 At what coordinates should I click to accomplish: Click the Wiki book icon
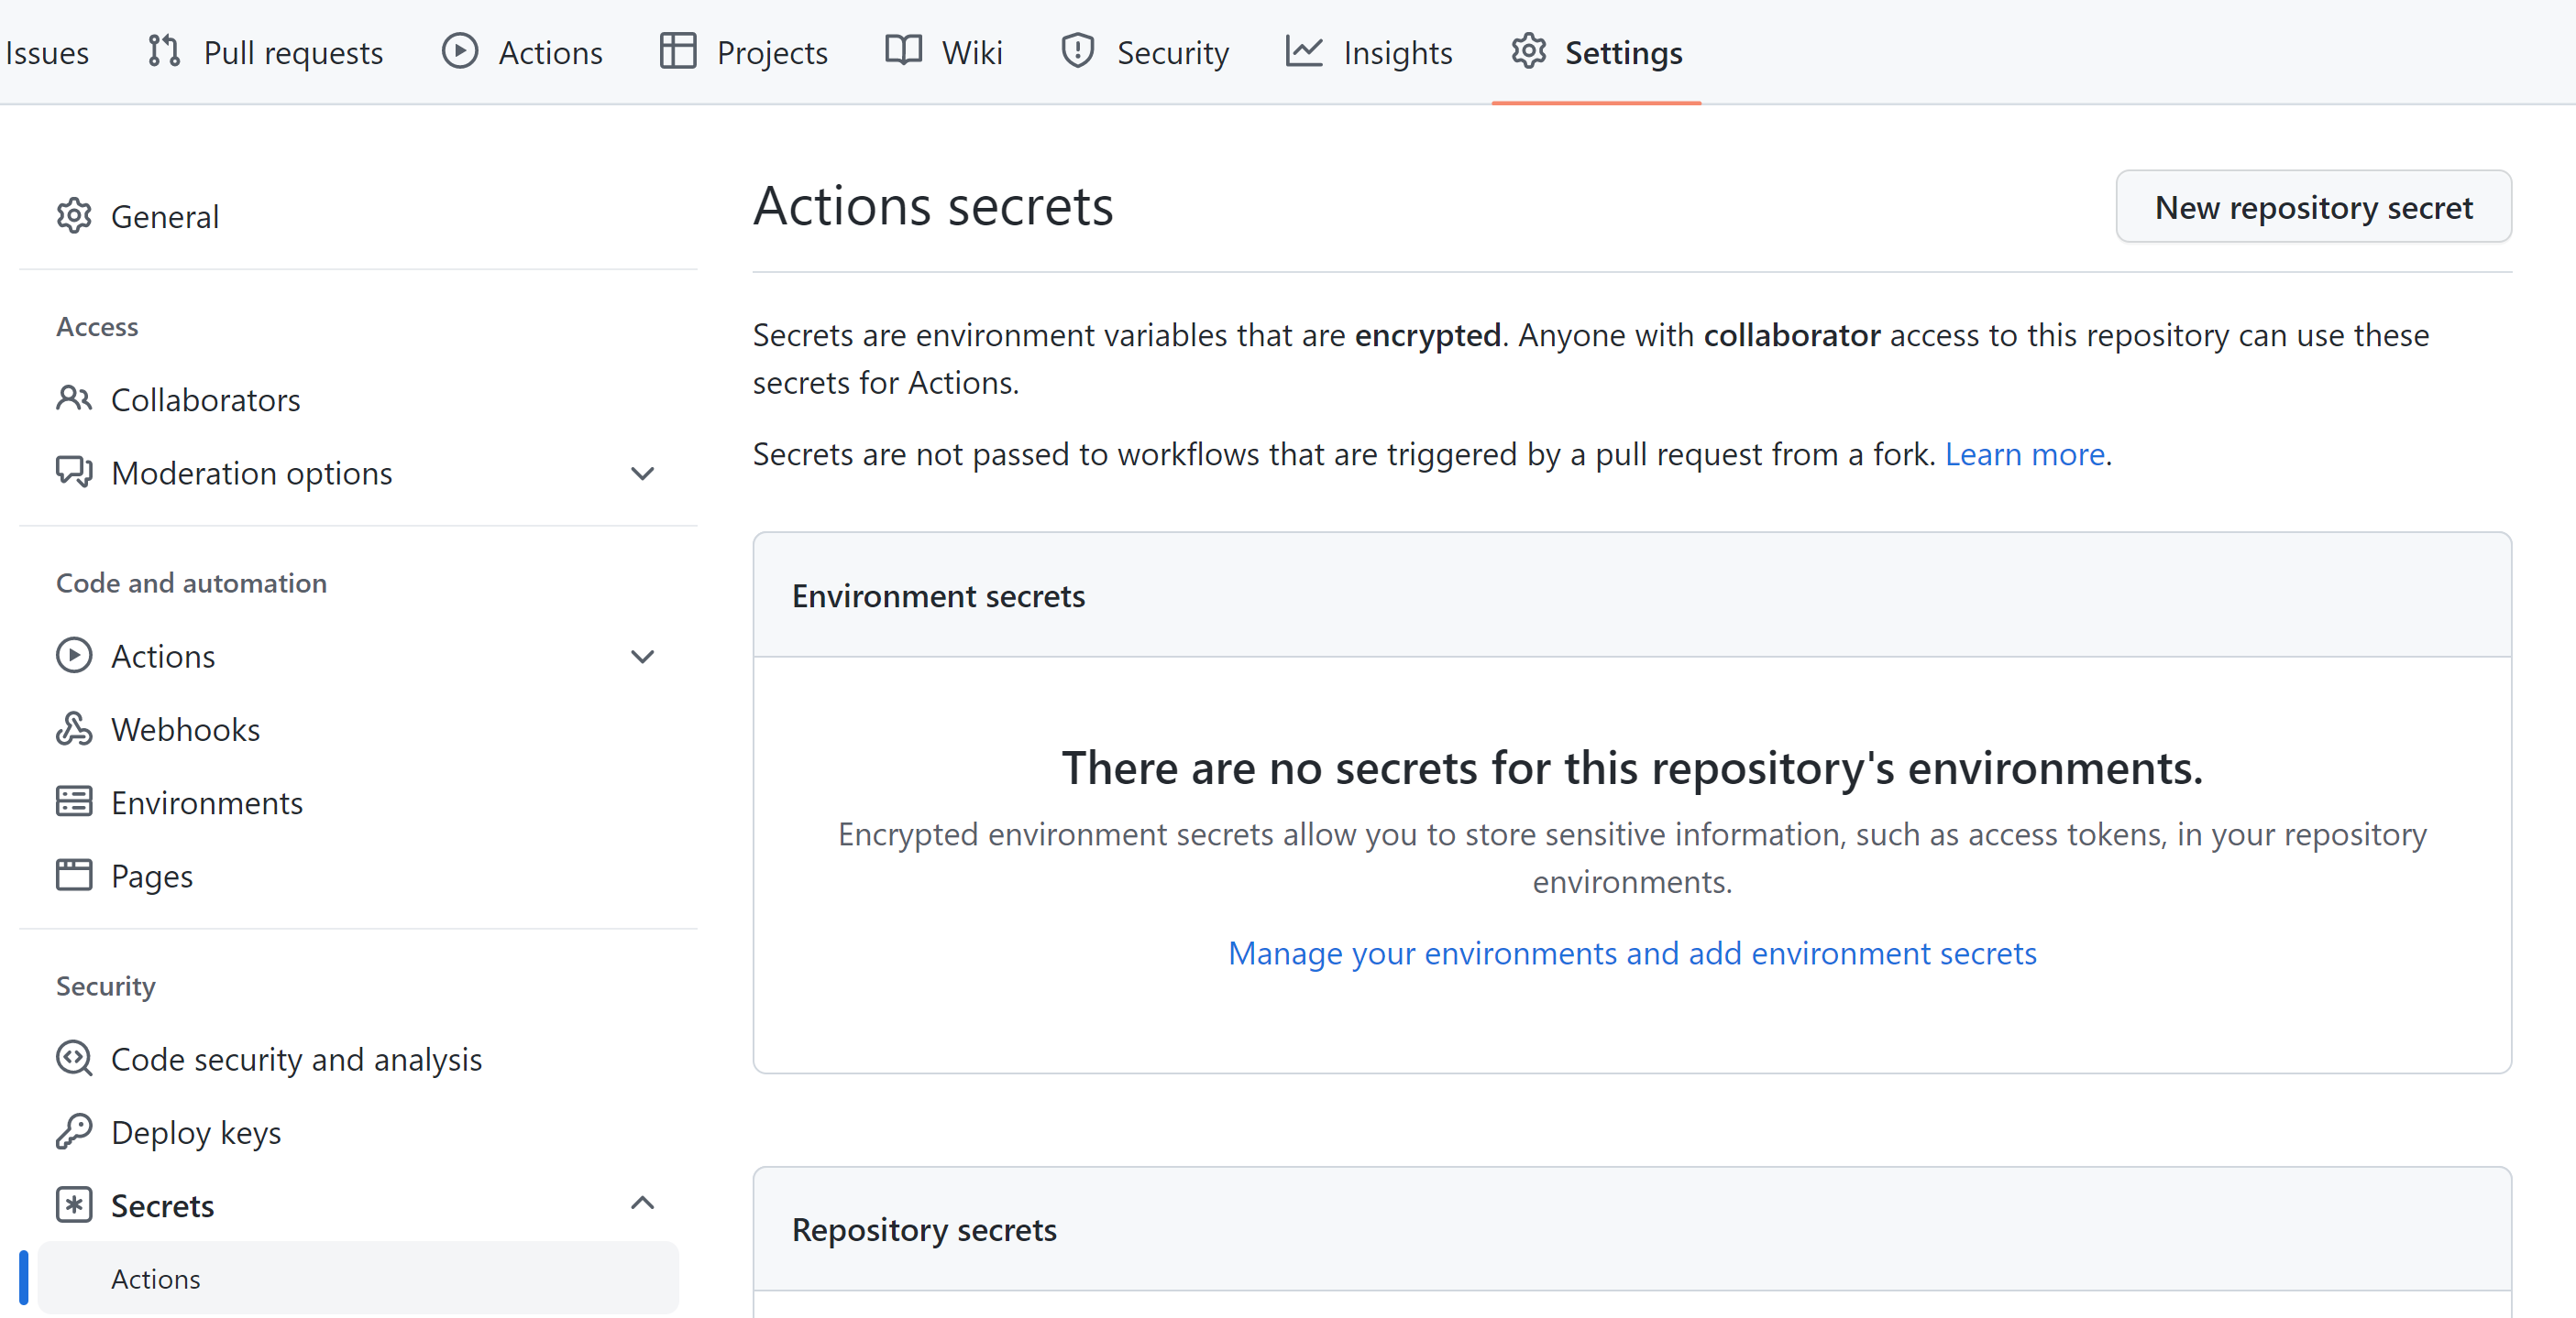903,51
